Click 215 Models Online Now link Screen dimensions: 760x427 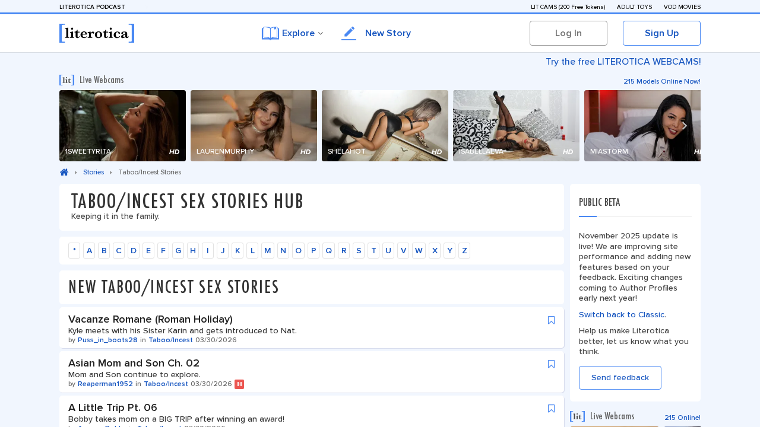coord(661,81)
